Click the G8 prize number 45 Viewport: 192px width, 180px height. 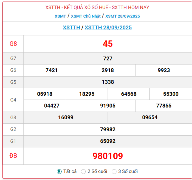tap(108, 44)
